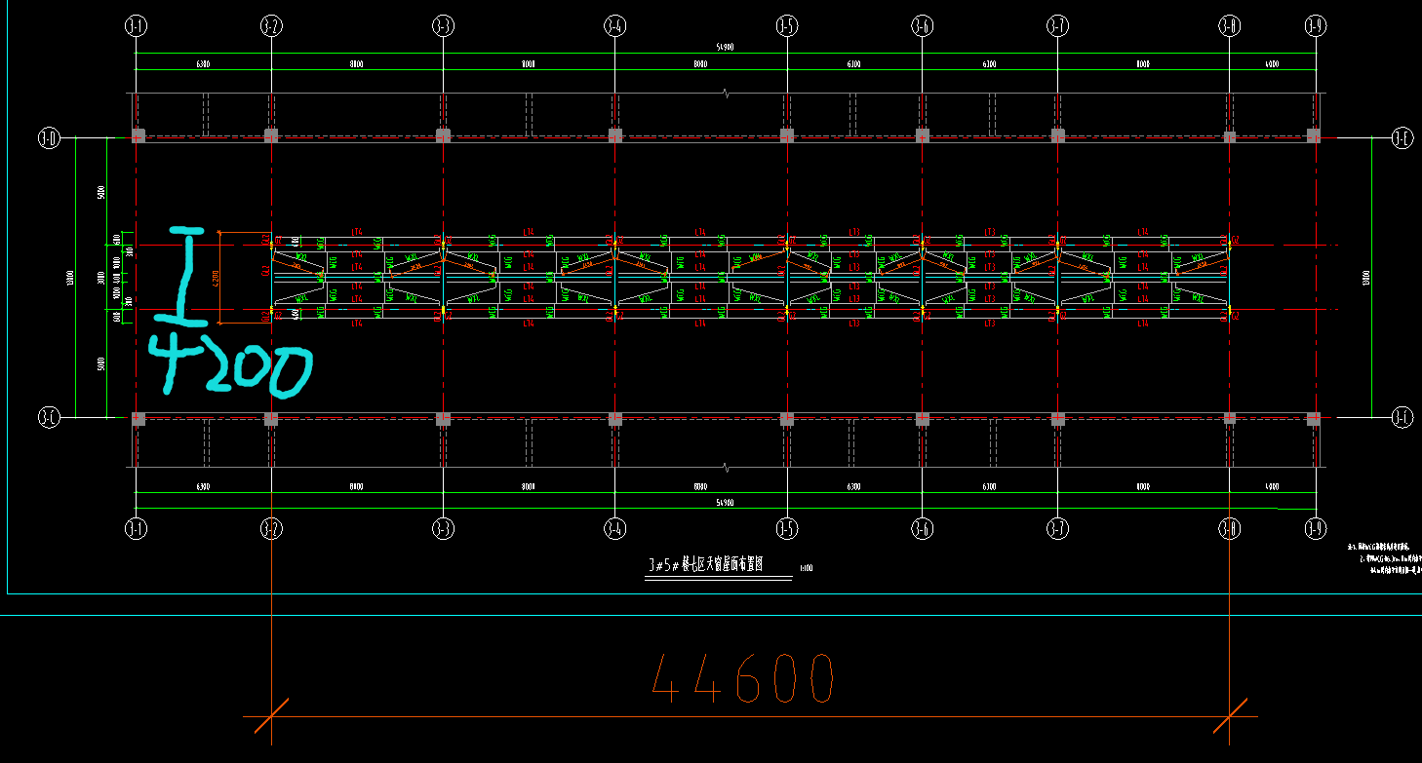Pick the bottom grid bubble 3-7

(1057, 528)
